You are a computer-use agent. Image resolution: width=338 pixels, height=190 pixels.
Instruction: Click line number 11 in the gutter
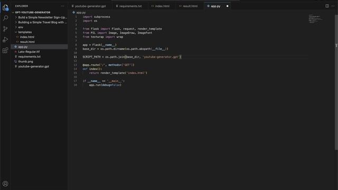(x=75, y=57)
